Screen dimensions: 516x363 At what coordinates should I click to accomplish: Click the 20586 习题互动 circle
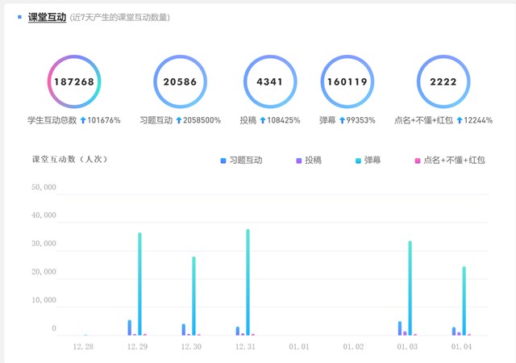pyautogui.click(x=180, y=81)
